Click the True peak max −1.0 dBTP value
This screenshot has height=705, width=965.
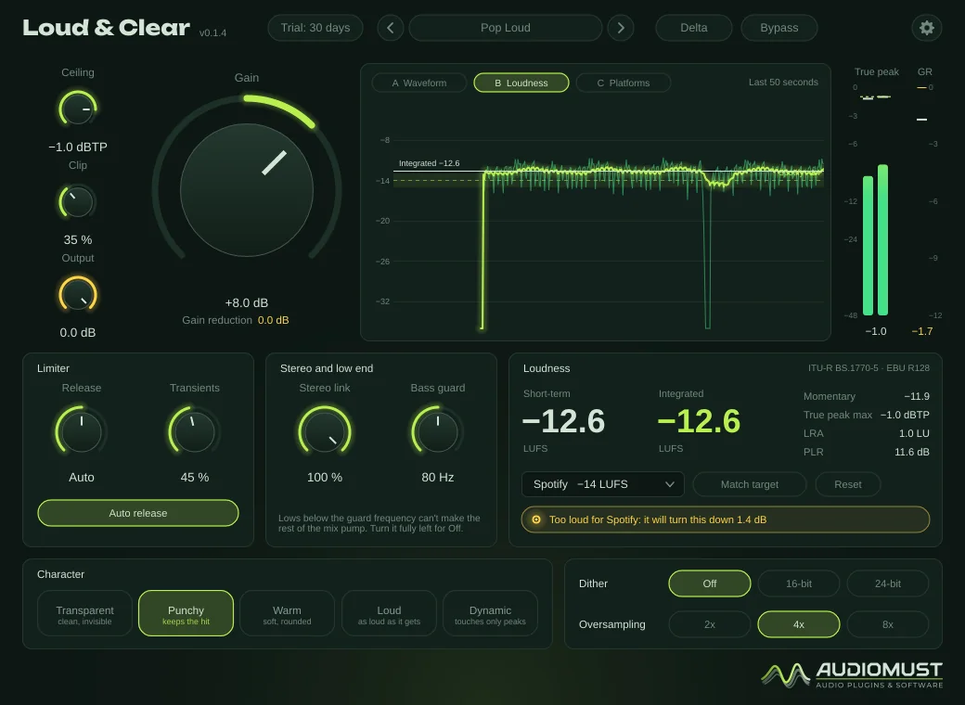pyautogui.click(x=905, y=415)
